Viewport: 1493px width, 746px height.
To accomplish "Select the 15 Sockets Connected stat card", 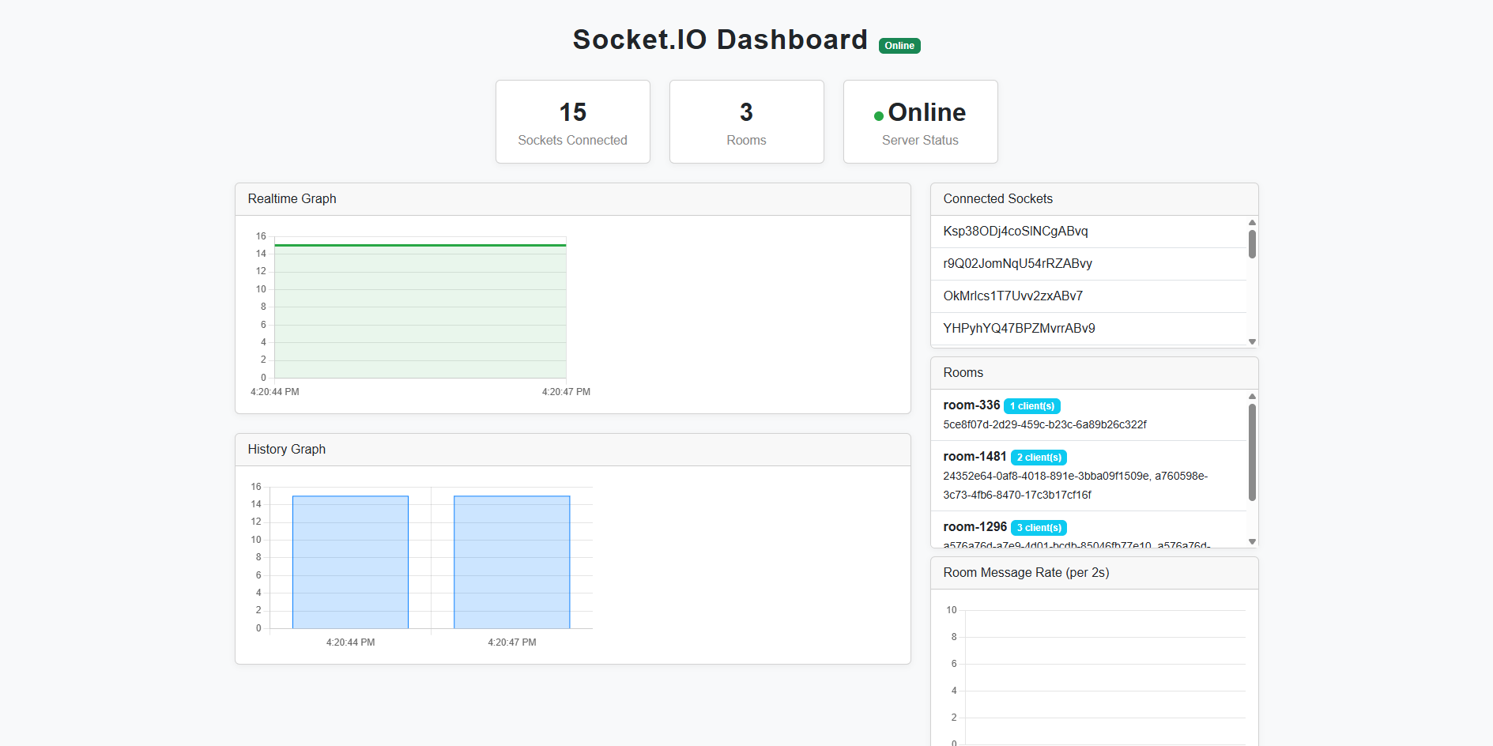I will coord(572,121).
